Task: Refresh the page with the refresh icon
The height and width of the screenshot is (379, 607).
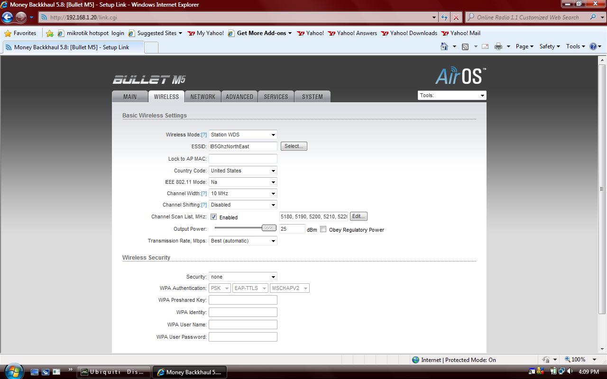Action: tap(444, 18)
